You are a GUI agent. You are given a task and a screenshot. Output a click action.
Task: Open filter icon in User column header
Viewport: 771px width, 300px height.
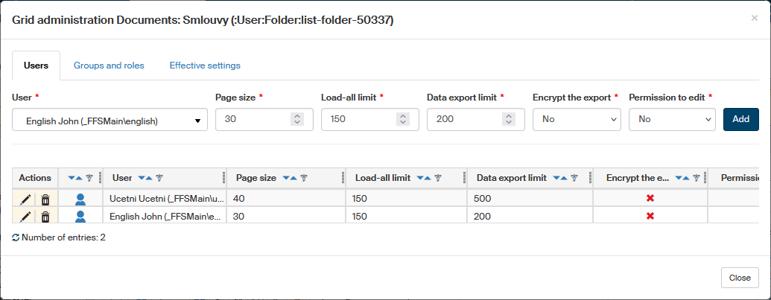click(x=159, y=178)
